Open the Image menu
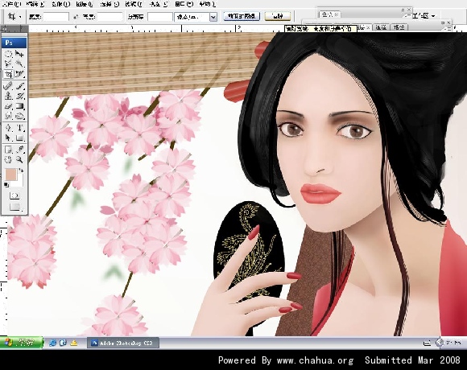The height and width of the screenshot is (370, 467). (60, 4)
